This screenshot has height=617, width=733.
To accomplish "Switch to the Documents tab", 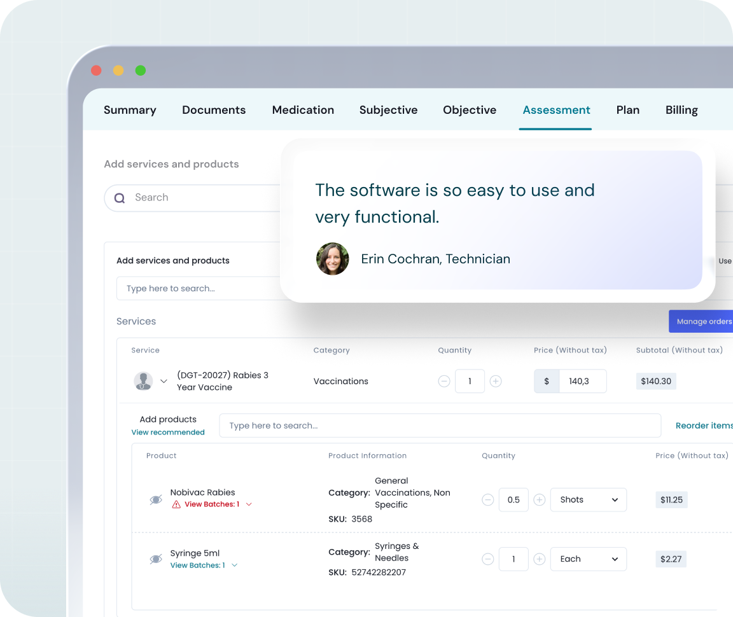I will coord(214,110).
